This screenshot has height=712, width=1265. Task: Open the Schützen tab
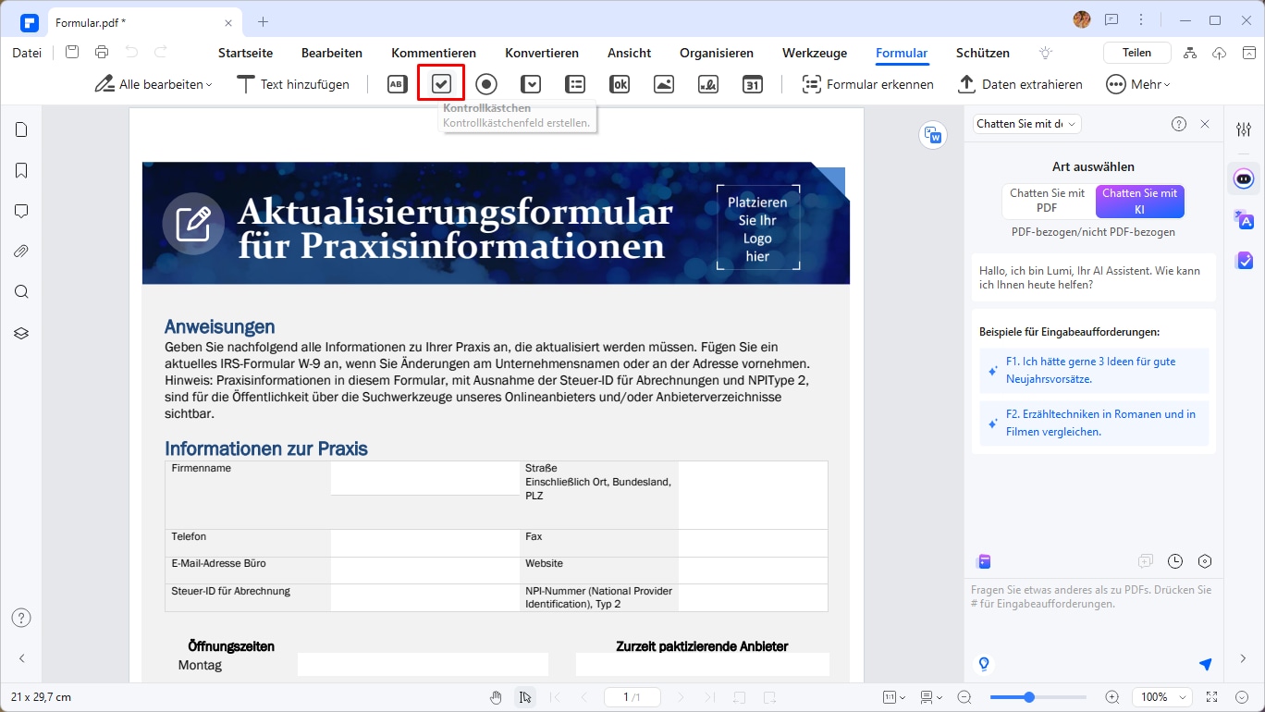[x=983, y=53]
